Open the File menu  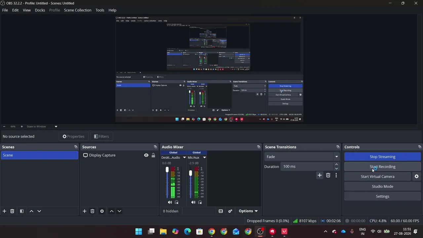click(5, 10)
